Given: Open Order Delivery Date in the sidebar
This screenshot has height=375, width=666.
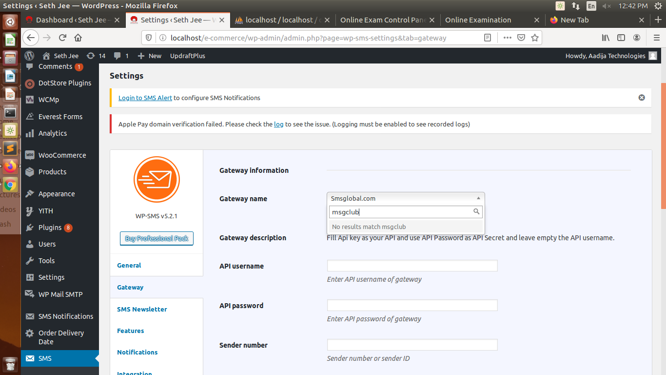Looking at the screenshot, I should coord(60,337).
